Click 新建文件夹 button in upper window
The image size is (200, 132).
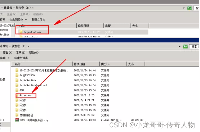(x=38, y=20)
